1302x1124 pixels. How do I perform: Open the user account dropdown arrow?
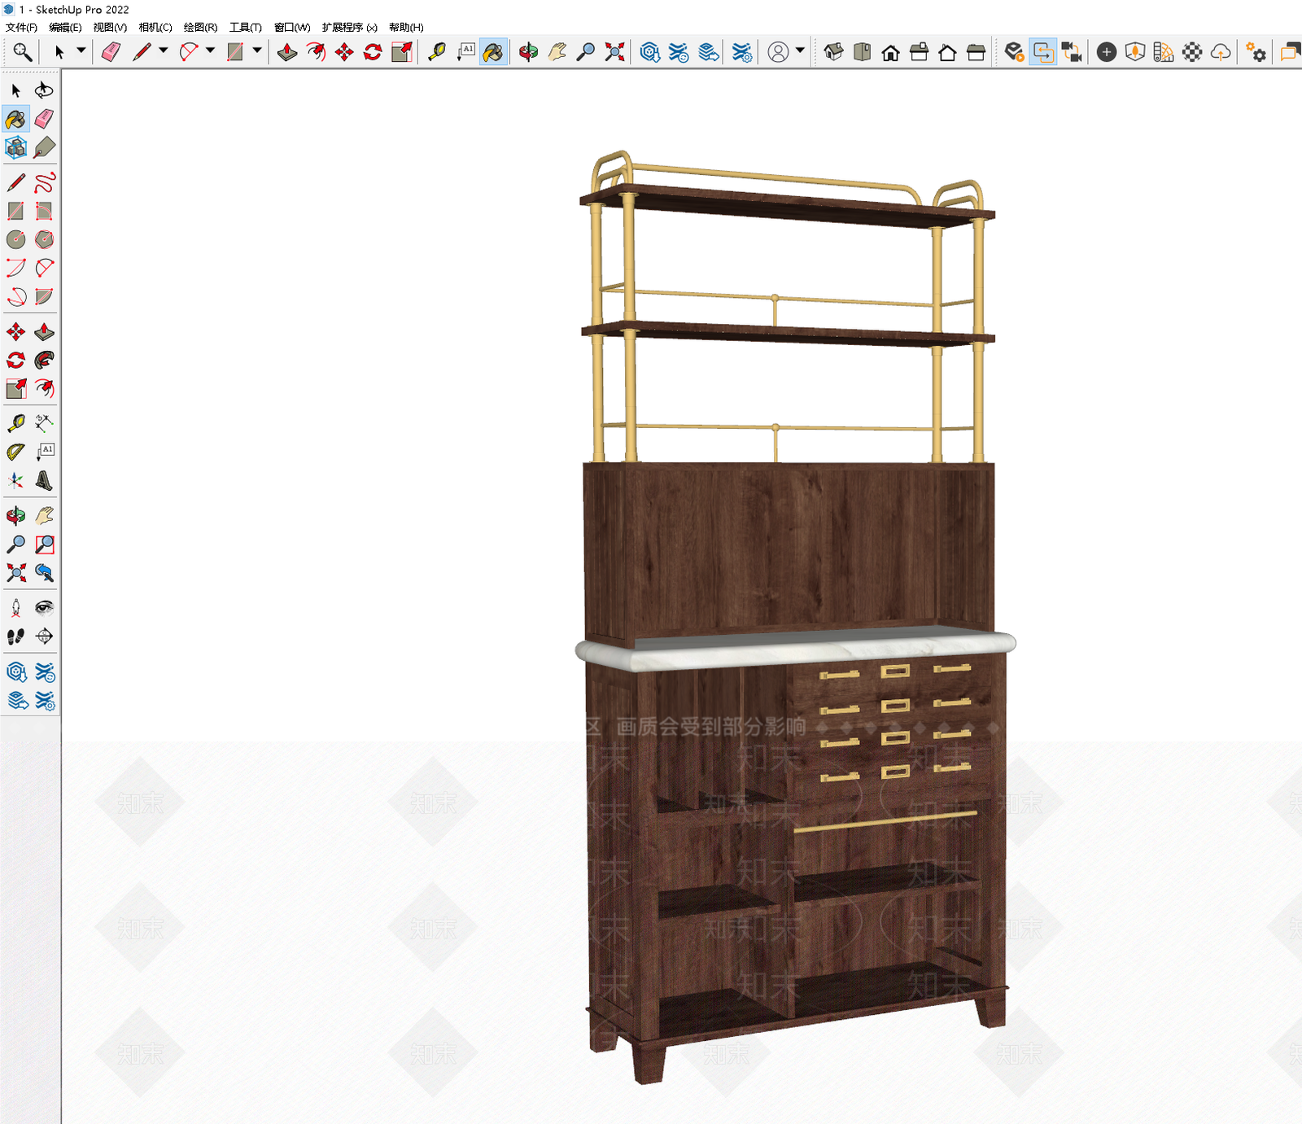pyautogui.click(x=800, y=51)
